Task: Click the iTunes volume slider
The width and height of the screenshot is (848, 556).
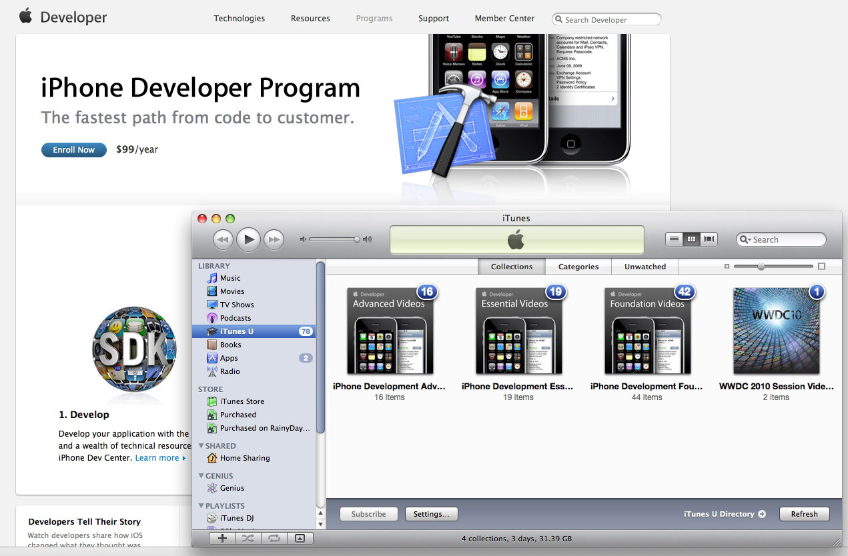Action: [x=335, y=239]
